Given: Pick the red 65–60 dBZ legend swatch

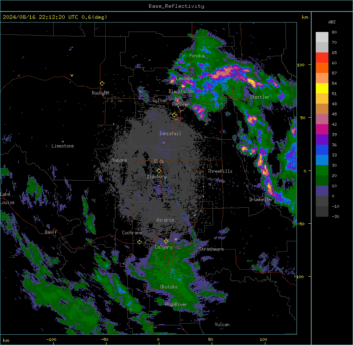Looking at the screenshot, I should pos(322,58).
